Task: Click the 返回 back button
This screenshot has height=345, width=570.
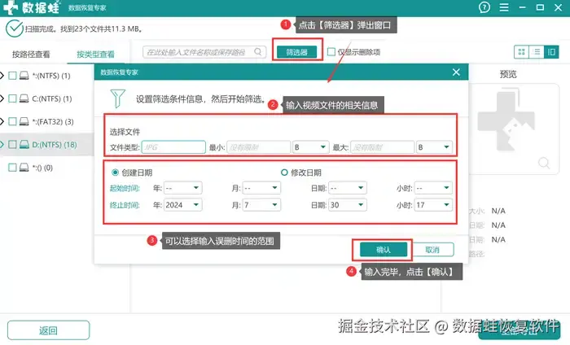Action: tap(48, 330)
